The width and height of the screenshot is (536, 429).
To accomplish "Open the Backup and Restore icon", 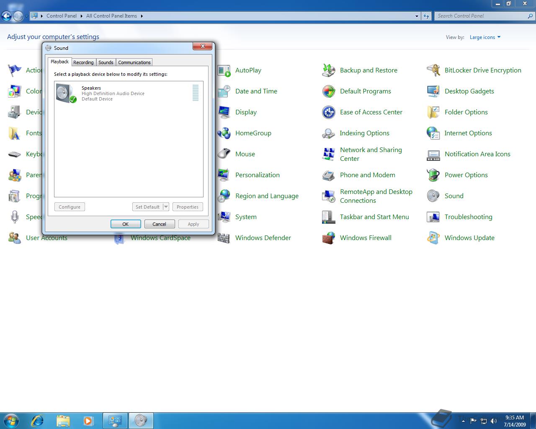I will [x=329, y=70].
